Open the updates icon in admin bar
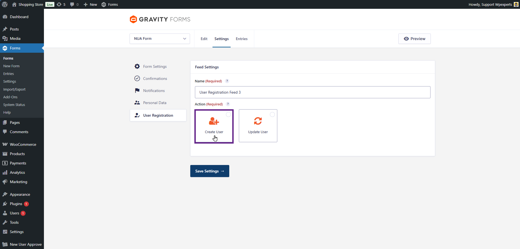 (59, 4)
